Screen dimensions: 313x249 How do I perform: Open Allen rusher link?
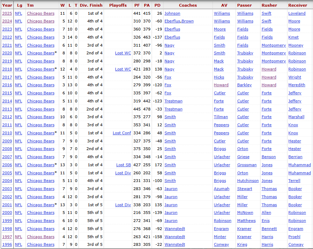[x=266, y=213]
